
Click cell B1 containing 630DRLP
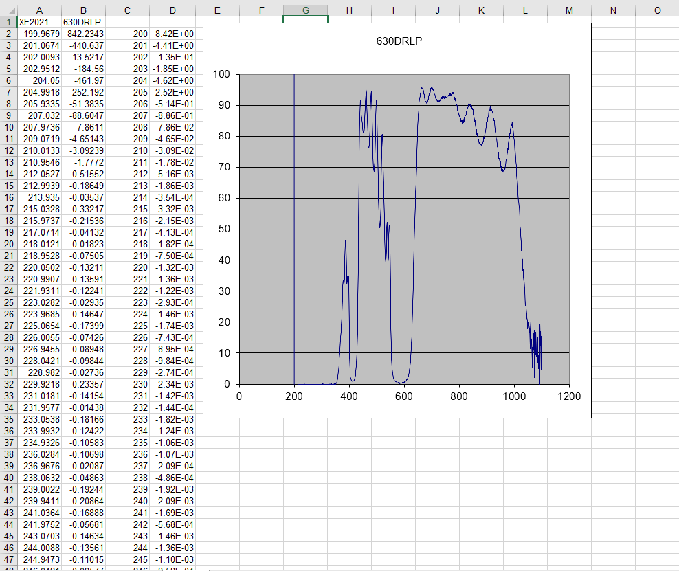83,22
